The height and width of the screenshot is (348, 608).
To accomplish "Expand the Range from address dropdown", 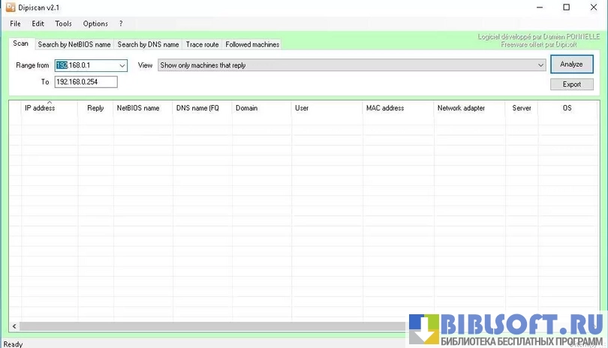I will point(122,66).
